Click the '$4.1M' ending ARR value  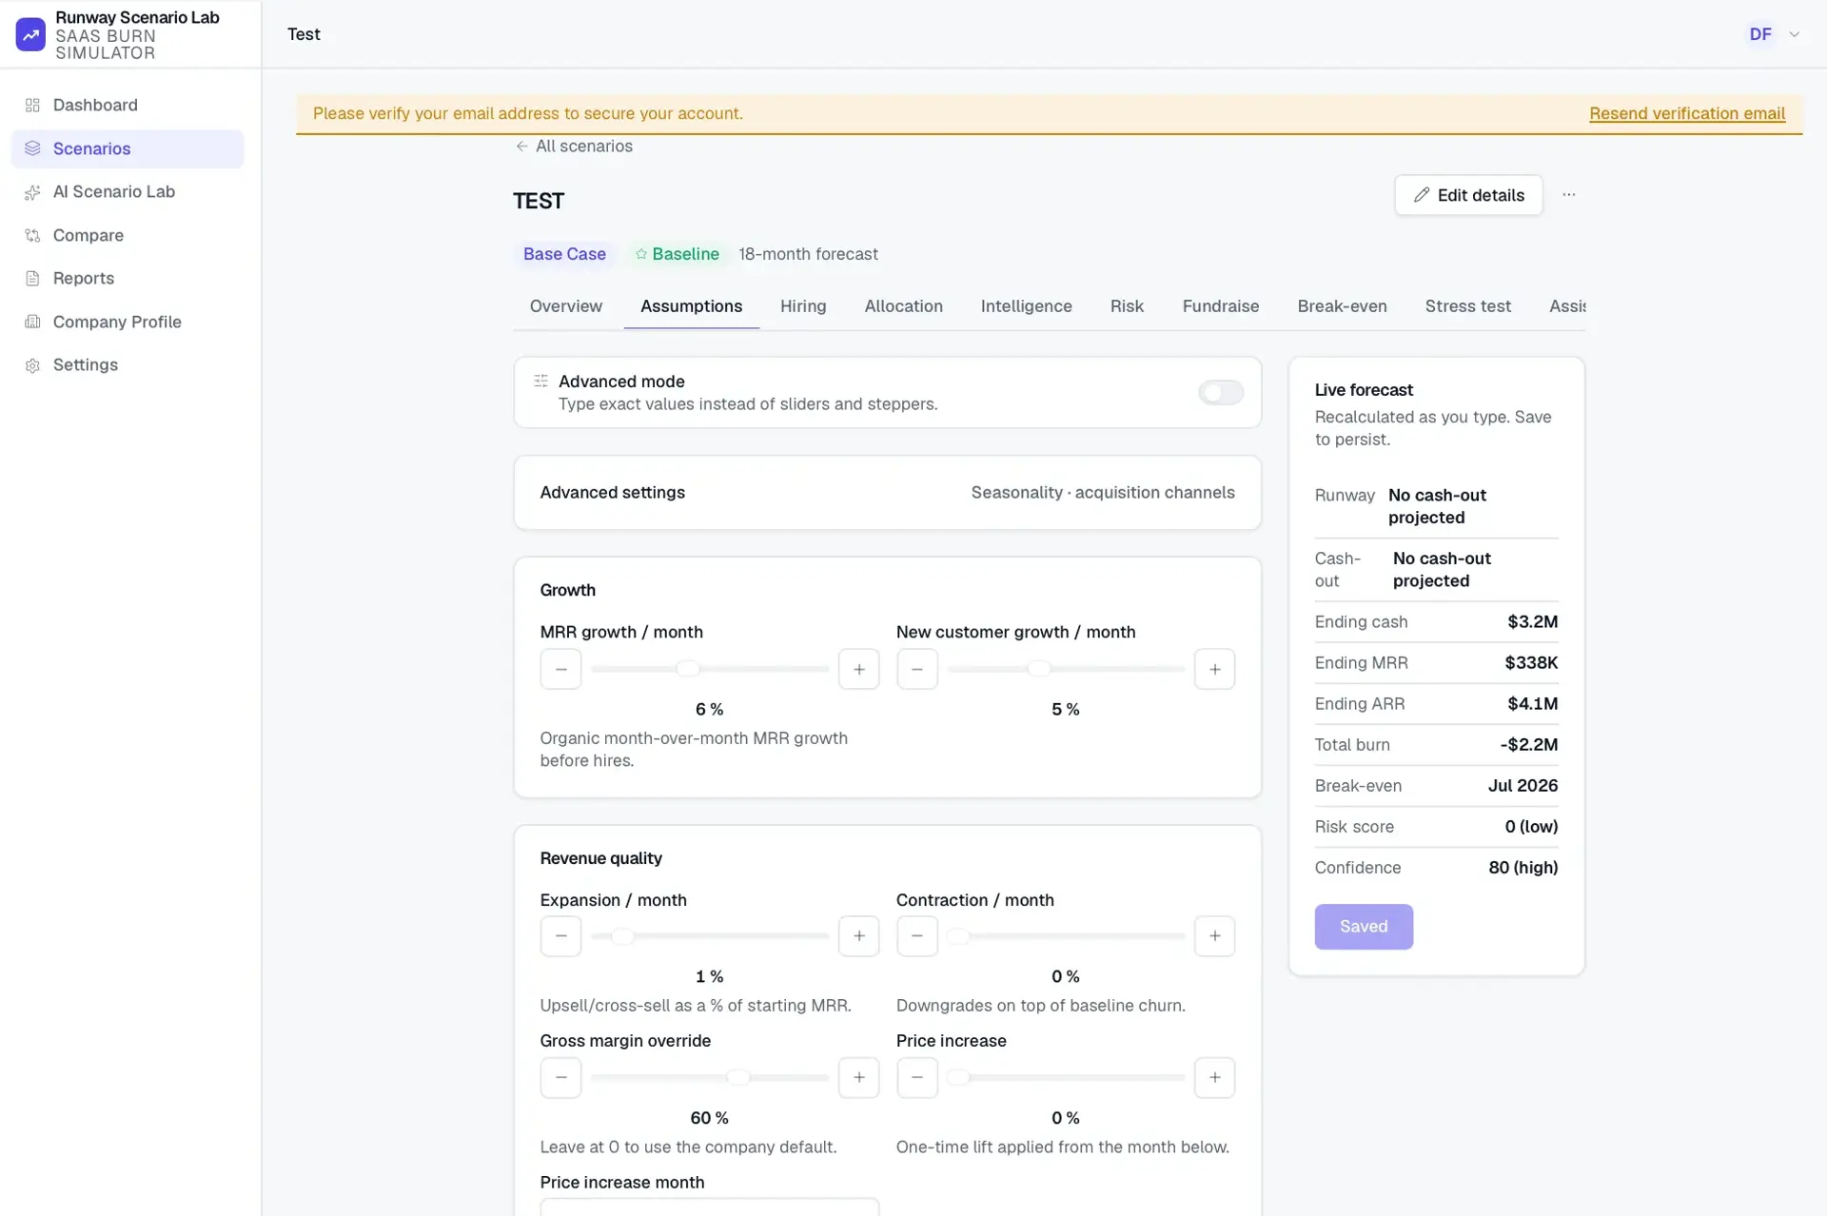tap(1532, 704)
